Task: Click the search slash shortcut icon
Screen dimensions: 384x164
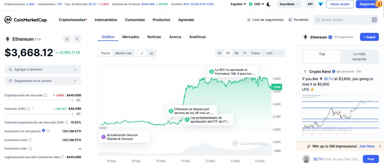Action: click(374, 20)
